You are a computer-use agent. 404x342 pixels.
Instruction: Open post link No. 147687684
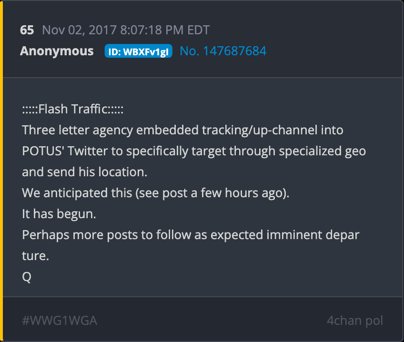pos(223,51)
